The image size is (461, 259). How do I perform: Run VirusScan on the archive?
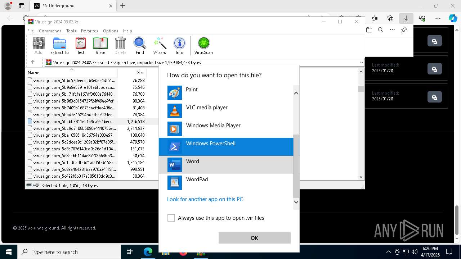[203, 46]
